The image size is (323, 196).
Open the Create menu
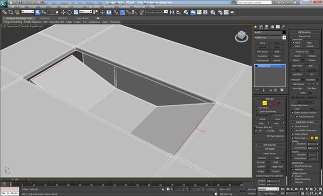(x=54, y=7)
